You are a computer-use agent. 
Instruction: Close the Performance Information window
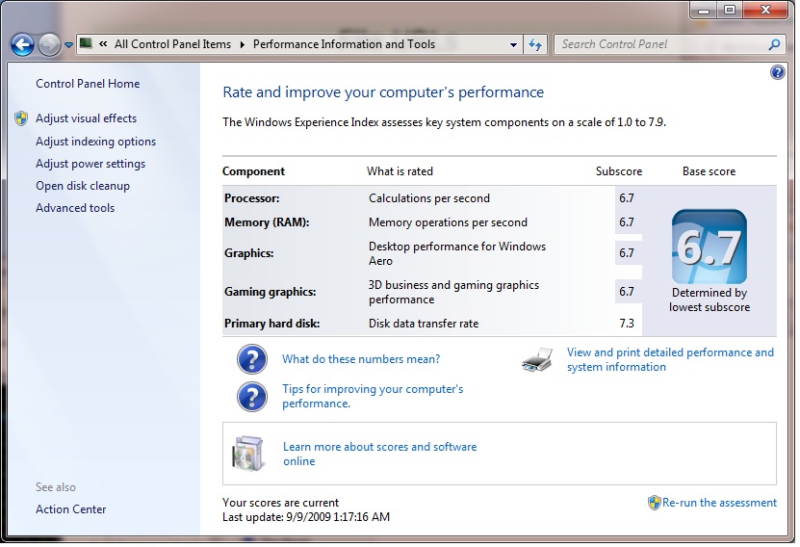click(765, 11)
